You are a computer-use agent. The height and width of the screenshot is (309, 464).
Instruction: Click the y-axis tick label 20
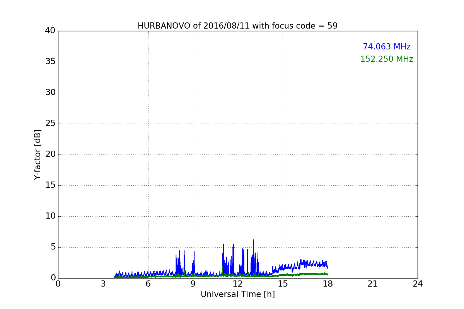[50, 154]
